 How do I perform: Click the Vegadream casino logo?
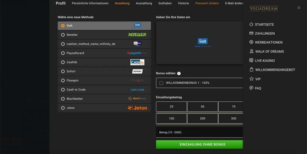(264, 9)
